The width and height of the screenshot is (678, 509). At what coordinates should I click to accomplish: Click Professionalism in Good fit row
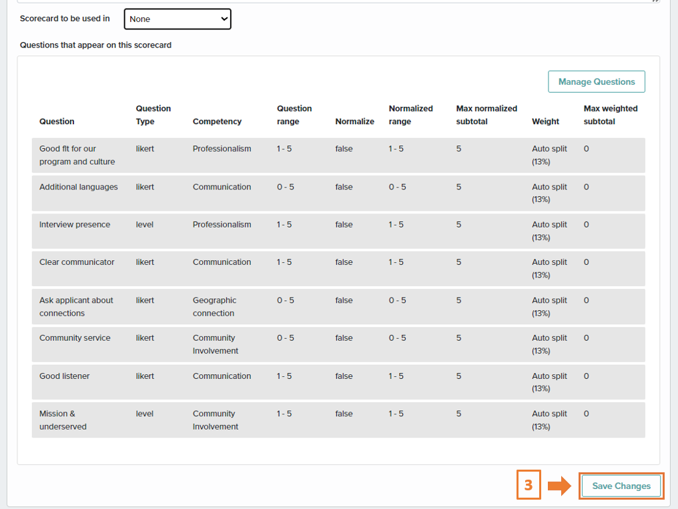pos(222,149)
